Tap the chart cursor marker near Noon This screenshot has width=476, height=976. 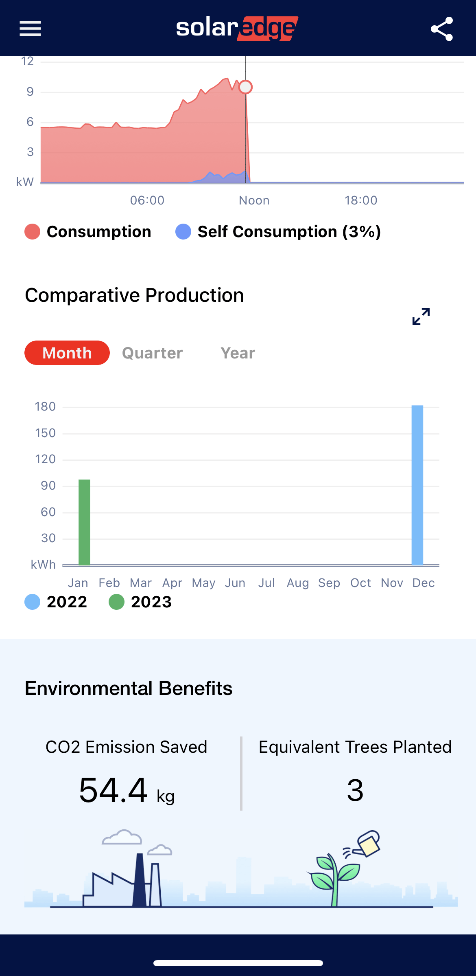coord(245,87)
